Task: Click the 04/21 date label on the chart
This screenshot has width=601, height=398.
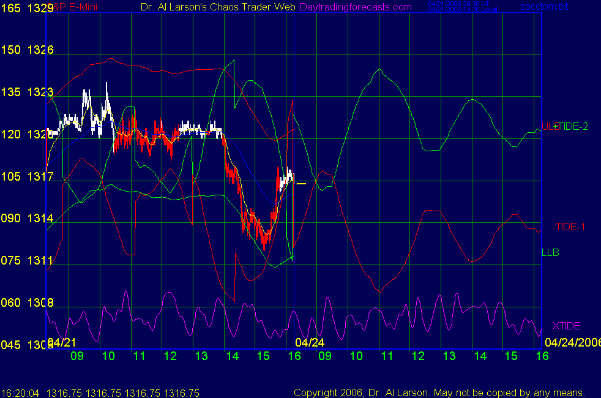Action: pos(62,342)
